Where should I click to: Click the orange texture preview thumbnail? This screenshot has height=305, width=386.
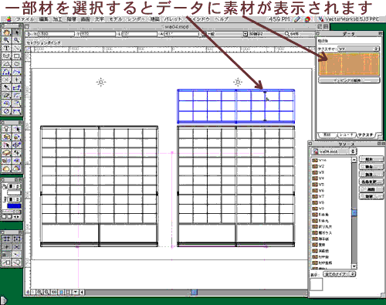(x=349, y=64)
